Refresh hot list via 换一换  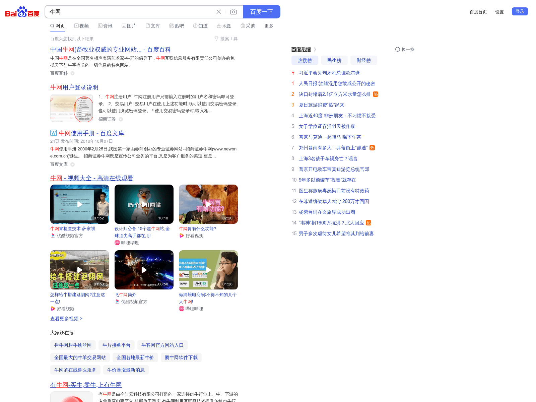click(x=405, y=50)
